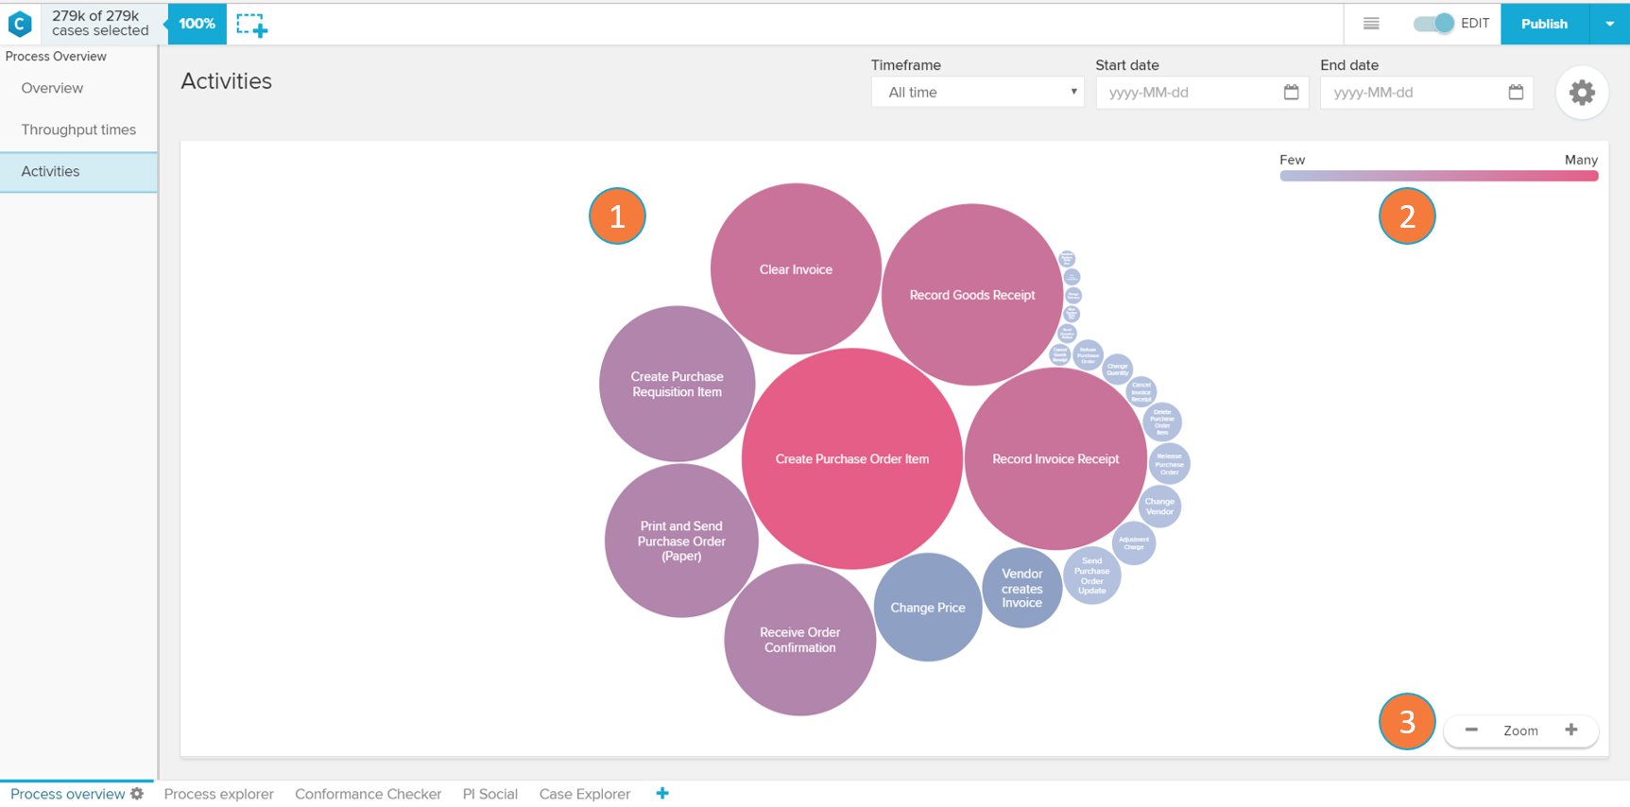
Task: Open the Start date calendar picker
Action: pyautogui.click(x=1291, y=93)
